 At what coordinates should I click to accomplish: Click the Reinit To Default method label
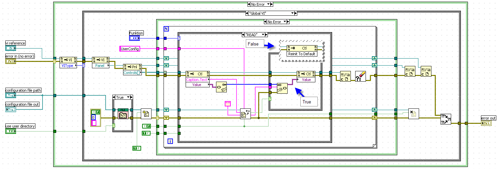302,54
